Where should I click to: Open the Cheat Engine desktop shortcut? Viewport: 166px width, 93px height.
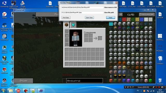[x=4, y=27]
